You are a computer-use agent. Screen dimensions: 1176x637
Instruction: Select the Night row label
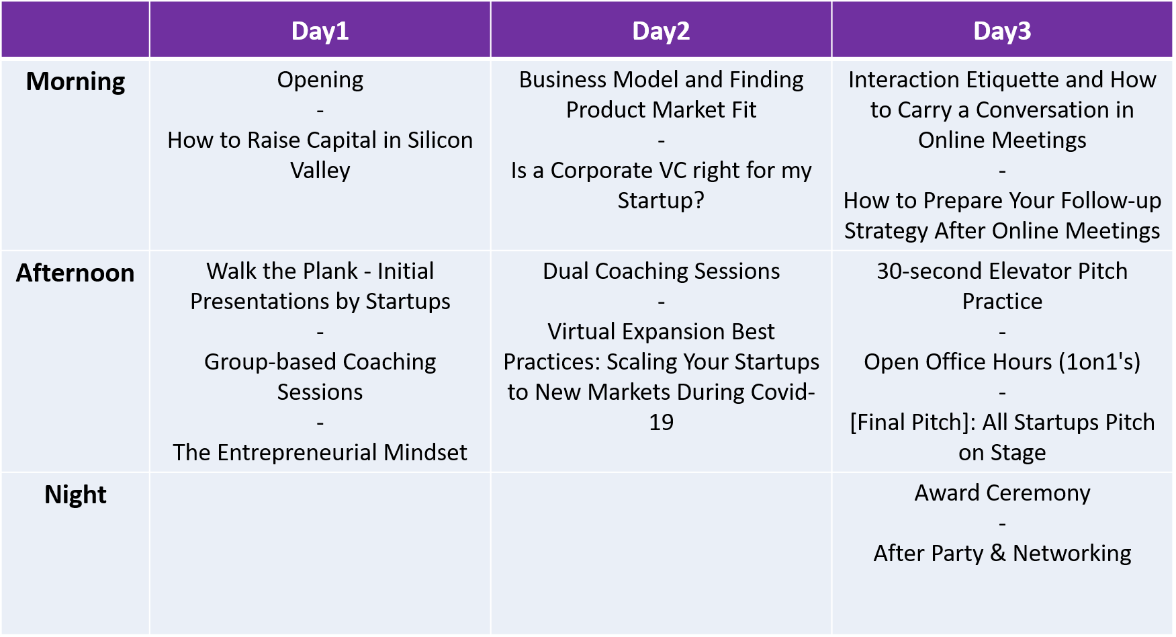[x=75, y=495]
